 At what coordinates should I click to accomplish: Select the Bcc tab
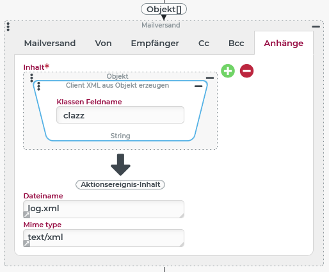(236, 44)
